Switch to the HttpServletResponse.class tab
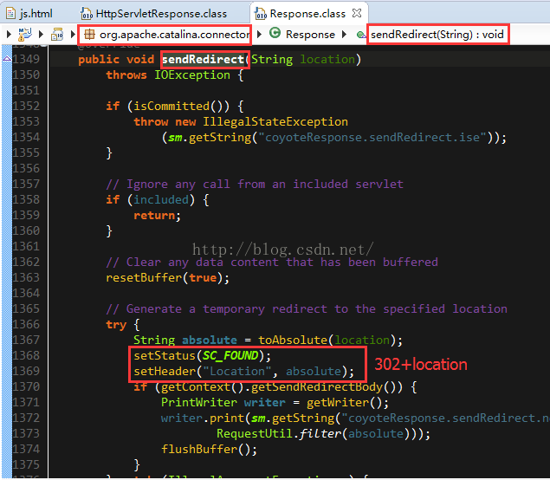 tap(154, 14)
